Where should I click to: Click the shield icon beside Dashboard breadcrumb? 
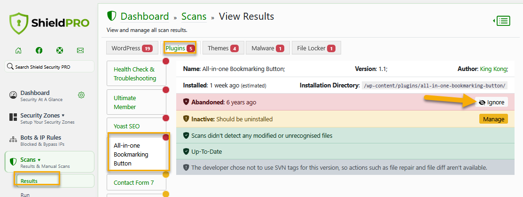[x=111, y=16]
